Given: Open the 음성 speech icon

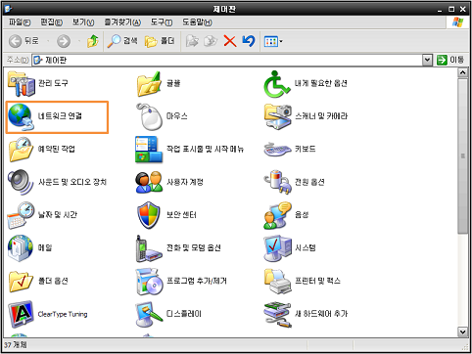Looking at the screenshot, I should pyautogui.click(x=277, y=215).
